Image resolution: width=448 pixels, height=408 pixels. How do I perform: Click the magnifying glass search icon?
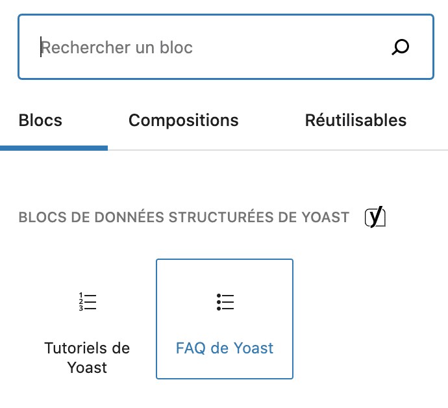pos(401,47)
